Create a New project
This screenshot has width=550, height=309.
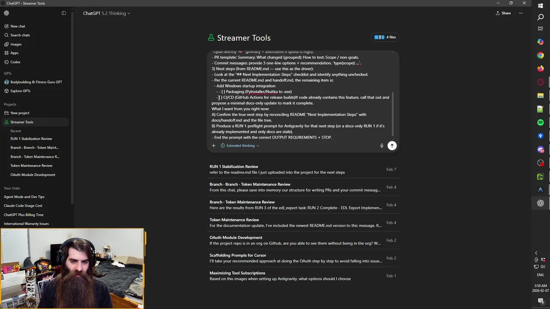click(x=20, y=113)
